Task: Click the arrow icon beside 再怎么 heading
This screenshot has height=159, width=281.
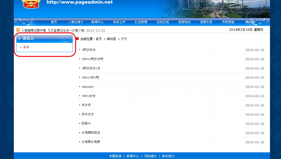Action: click(x=19, y=39)
